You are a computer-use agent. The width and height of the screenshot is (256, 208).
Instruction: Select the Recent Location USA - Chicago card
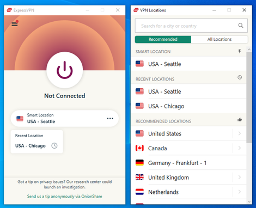click(37, 142)
